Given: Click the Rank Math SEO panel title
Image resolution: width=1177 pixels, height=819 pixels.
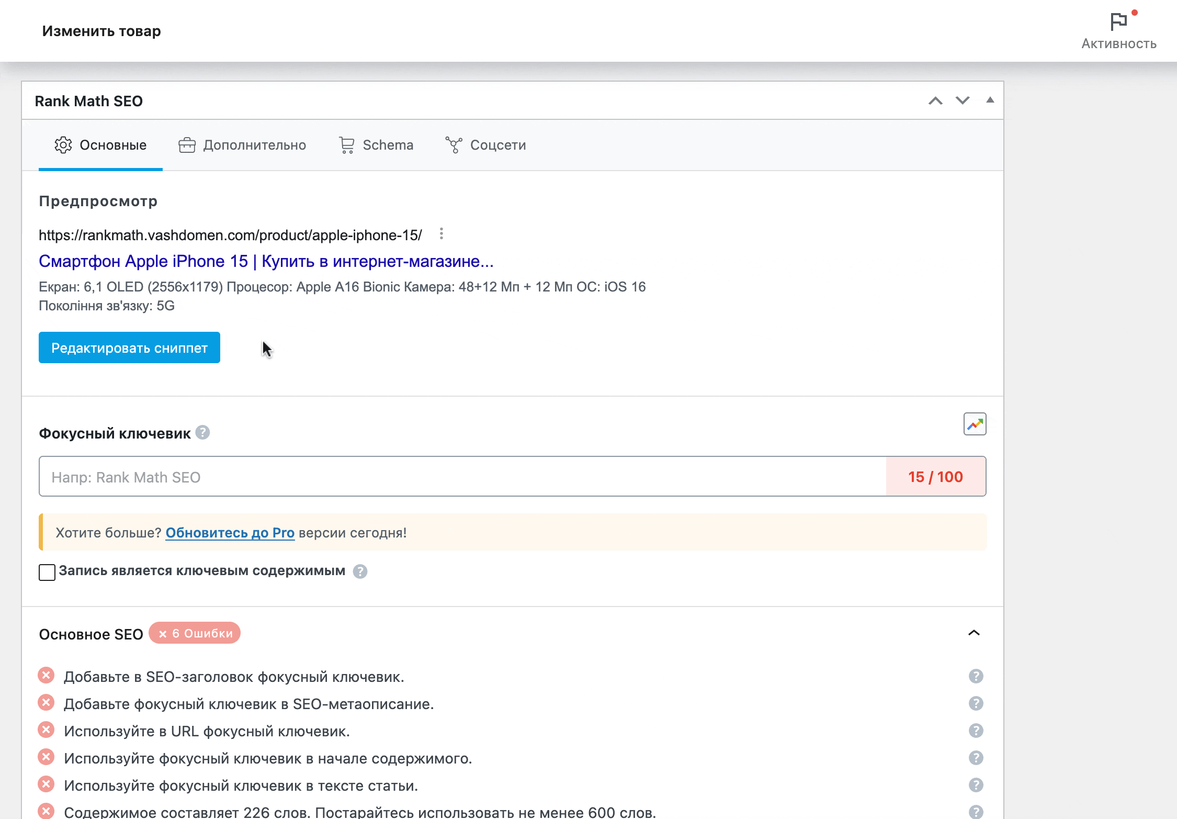Looking at the screenshot, I should click(89, 101).
